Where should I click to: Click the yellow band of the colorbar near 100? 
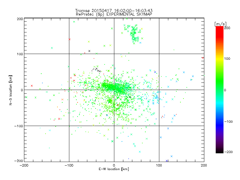220,58
